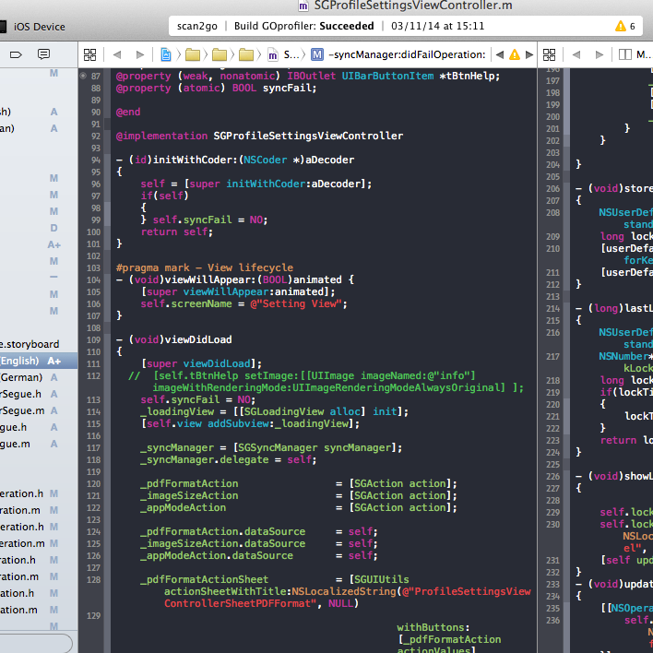Show the log navigator speech bubble icon
This screenshot has height=653, width=653.
43,54
